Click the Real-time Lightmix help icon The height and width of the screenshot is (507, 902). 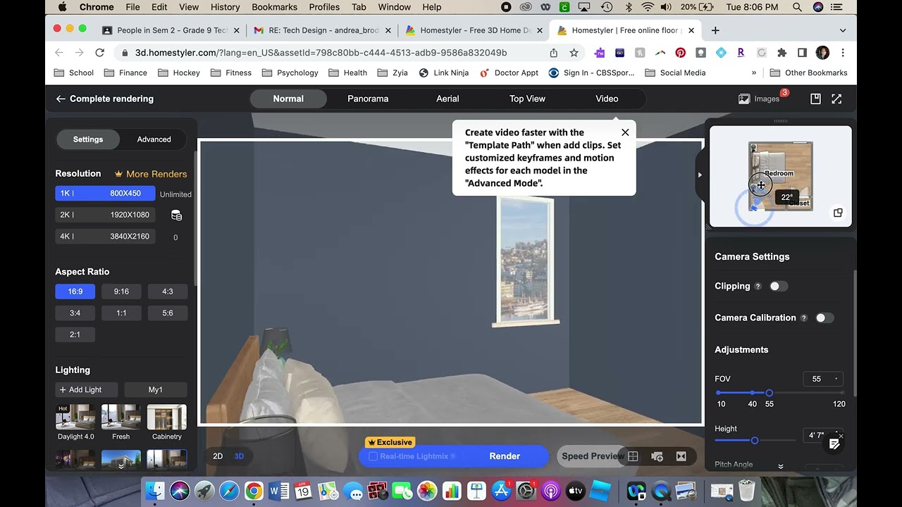pos(452,457)
